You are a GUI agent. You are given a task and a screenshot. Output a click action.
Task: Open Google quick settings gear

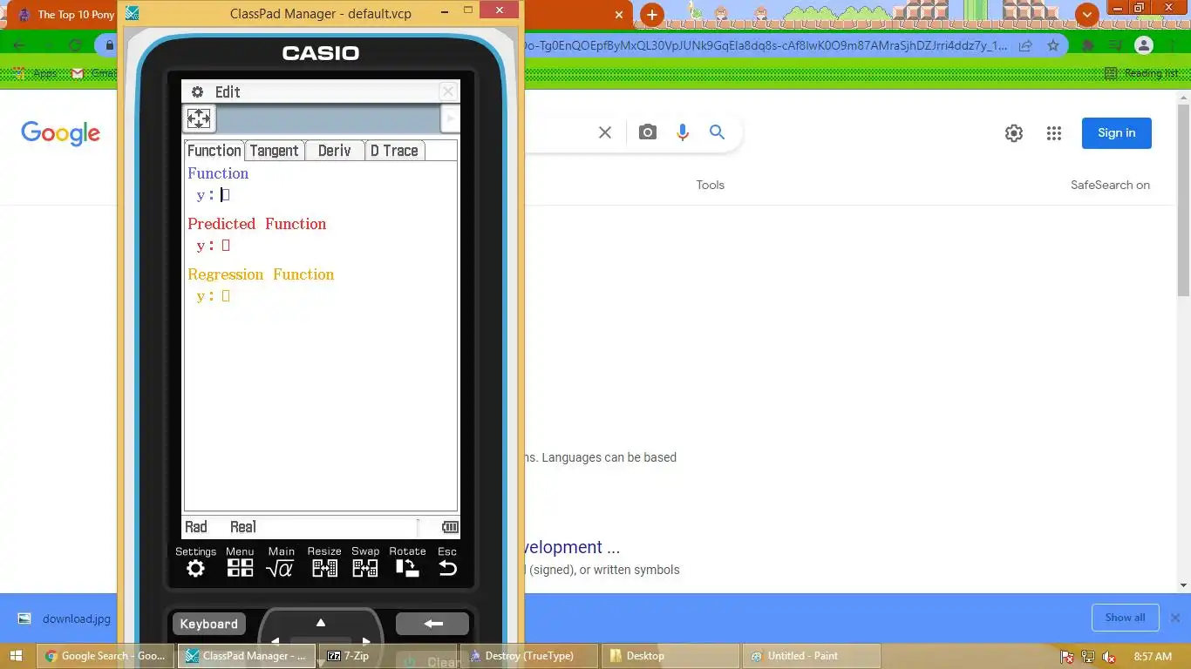[x=1013, y=133]
